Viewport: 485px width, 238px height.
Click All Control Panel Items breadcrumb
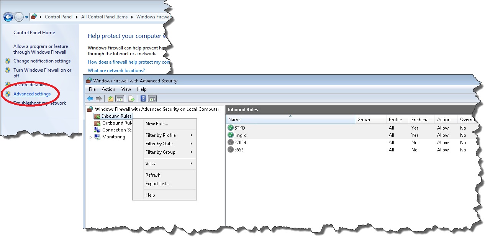pos(104,17)
